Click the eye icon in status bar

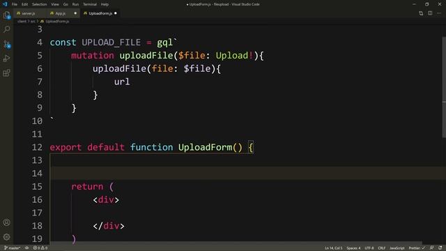tap(26, 248)
